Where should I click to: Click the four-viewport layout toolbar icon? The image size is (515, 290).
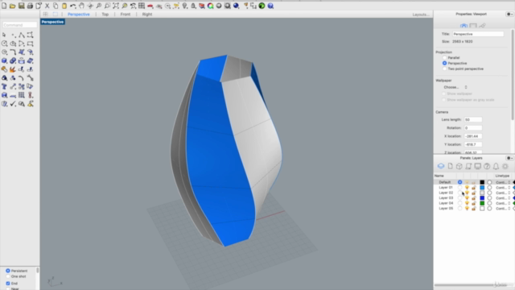[x=142, y=6]
